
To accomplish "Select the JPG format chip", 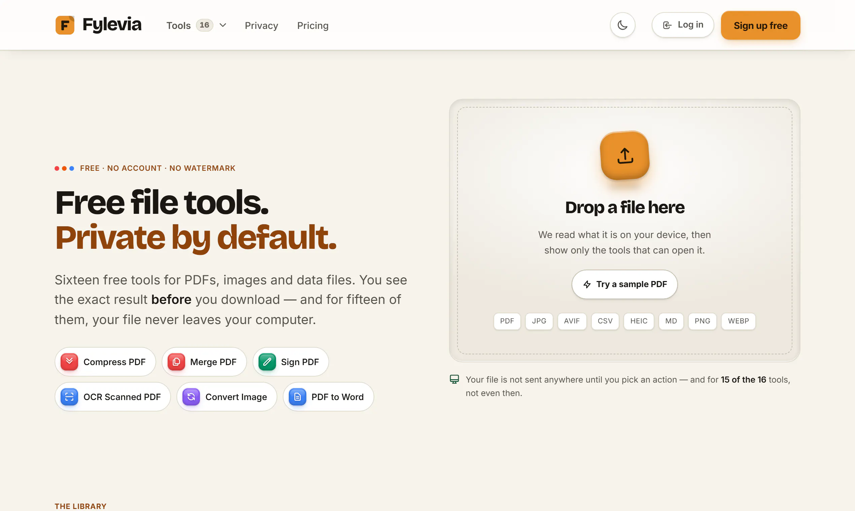I will [539, 321].
